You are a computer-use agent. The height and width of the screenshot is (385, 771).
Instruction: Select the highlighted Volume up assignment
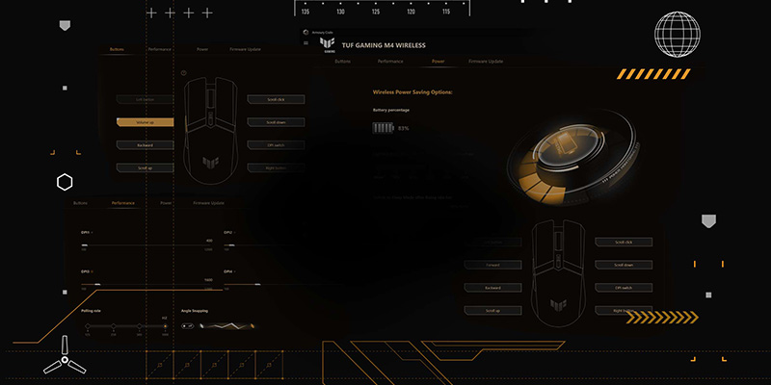tap(146, 122)
